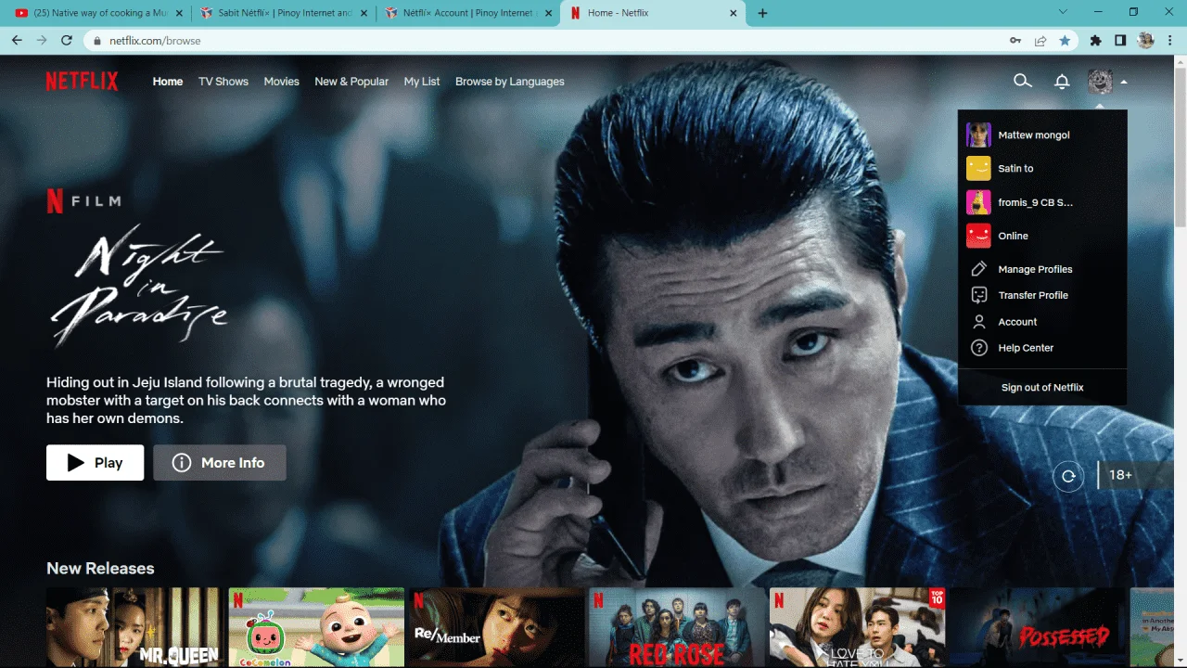The height and width of the screenshot is (668, 1187).
Task: Open Love to Hate You thumbnail
Action: [x=857, y=627]
